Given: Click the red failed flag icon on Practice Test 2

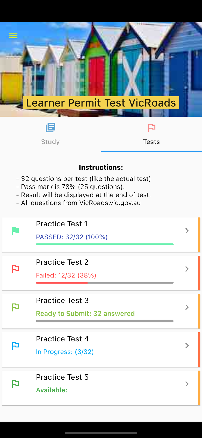Looking at the screenshot, I should tap(15, 269).
